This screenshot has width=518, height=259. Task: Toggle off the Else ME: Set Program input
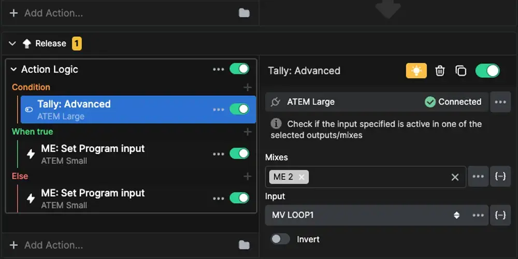click(x=239, y=198)
